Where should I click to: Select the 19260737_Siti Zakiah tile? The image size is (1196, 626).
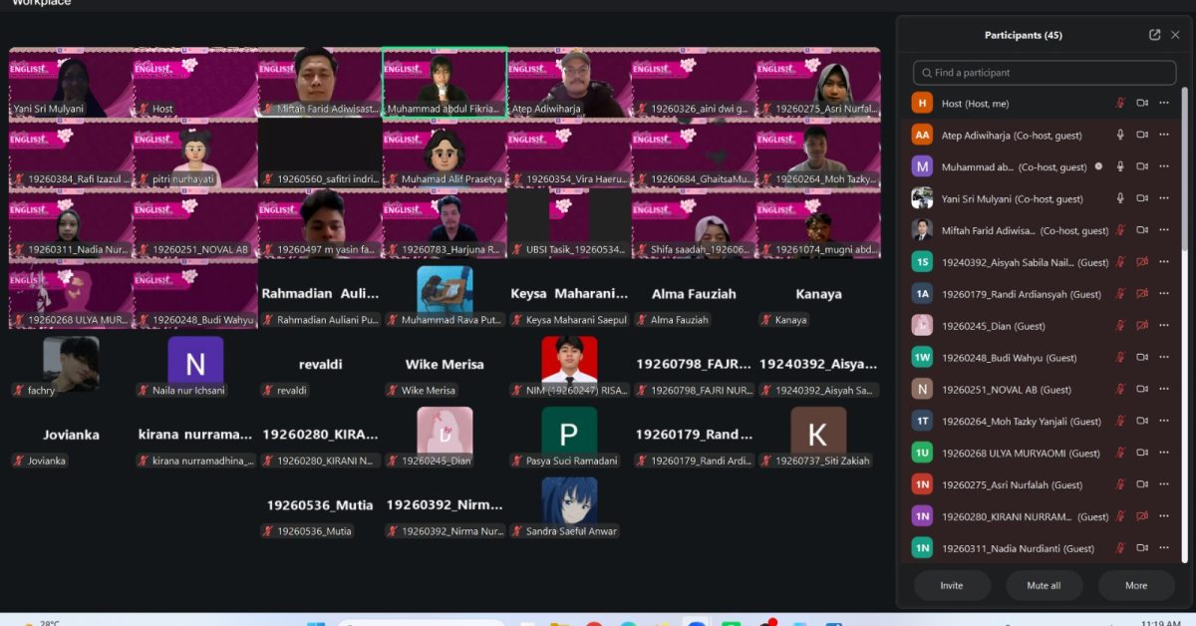(x=818, y=439)
